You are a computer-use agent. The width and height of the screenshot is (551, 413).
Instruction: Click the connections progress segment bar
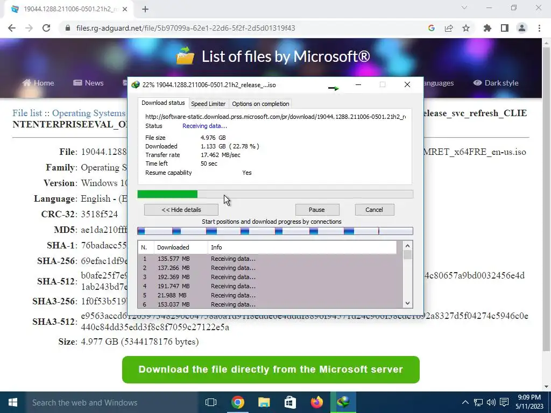pos(275,231)
